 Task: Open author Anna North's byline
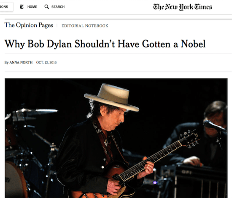[x=21, y=63]
